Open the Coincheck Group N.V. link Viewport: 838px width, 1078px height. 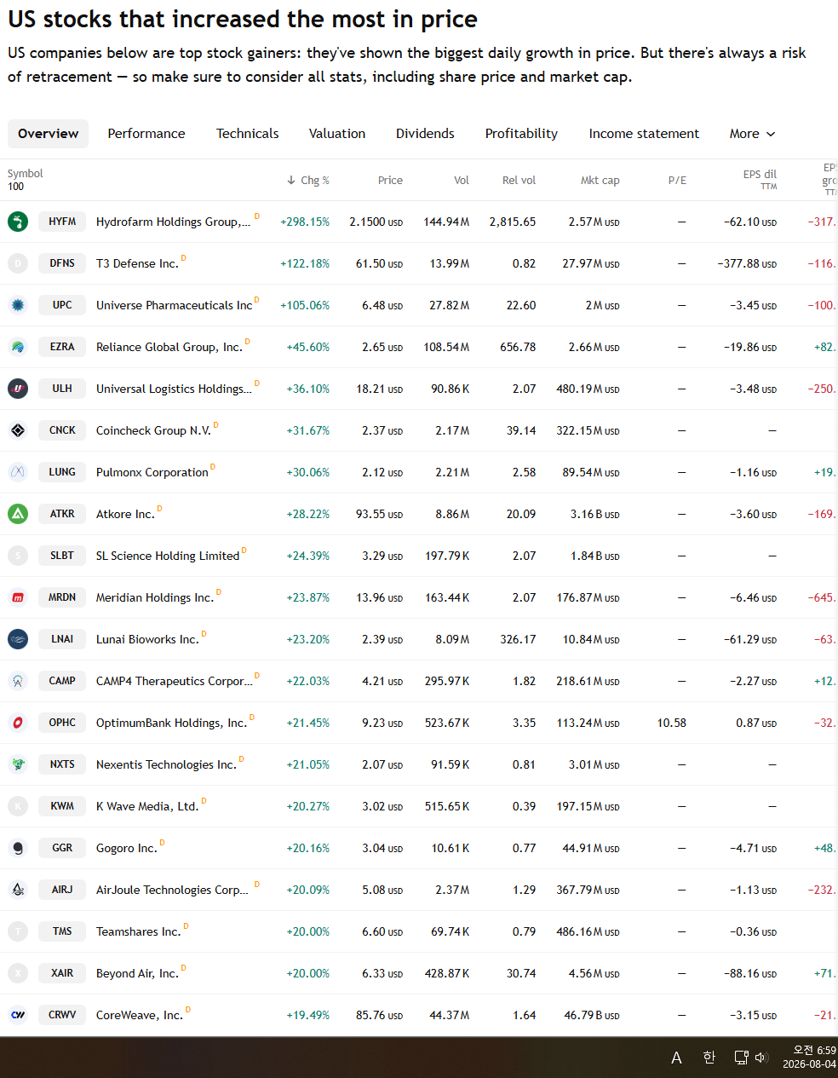tap(153, 430)
